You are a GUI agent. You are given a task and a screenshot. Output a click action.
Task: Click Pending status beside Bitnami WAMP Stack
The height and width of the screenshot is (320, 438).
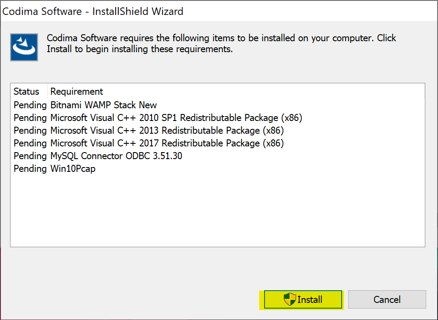pos(30,105)
